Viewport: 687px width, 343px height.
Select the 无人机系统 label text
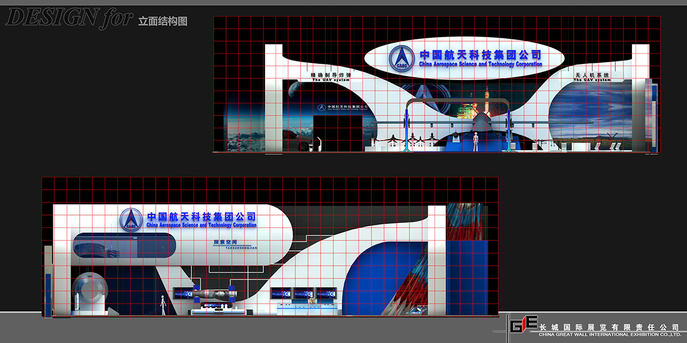coord(593,75)
